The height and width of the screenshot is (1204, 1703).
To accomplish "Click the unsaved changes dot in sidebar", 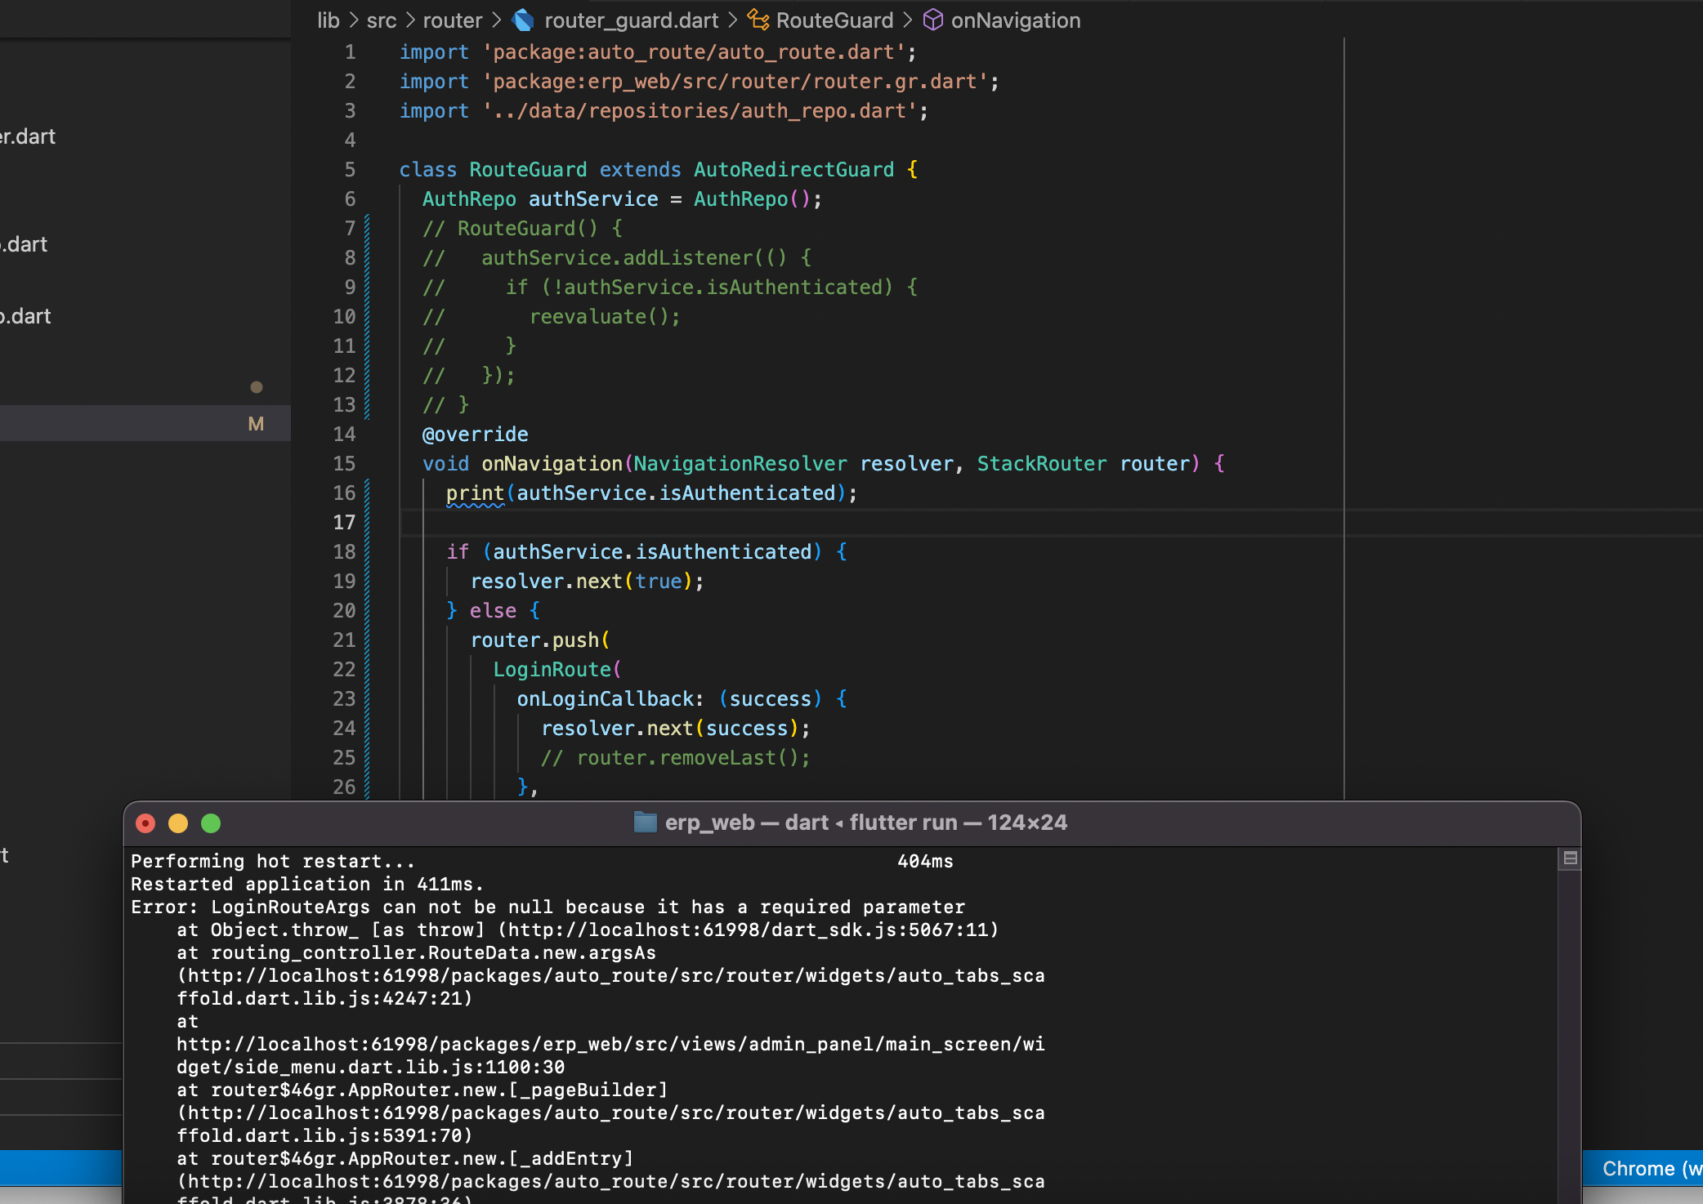I will point(256,387).
